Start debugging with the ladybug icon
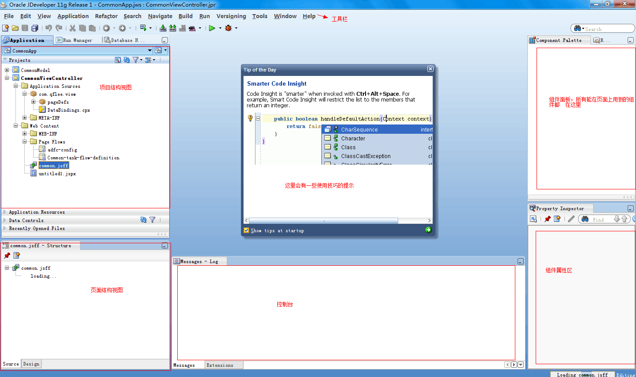 pos(229,28)
